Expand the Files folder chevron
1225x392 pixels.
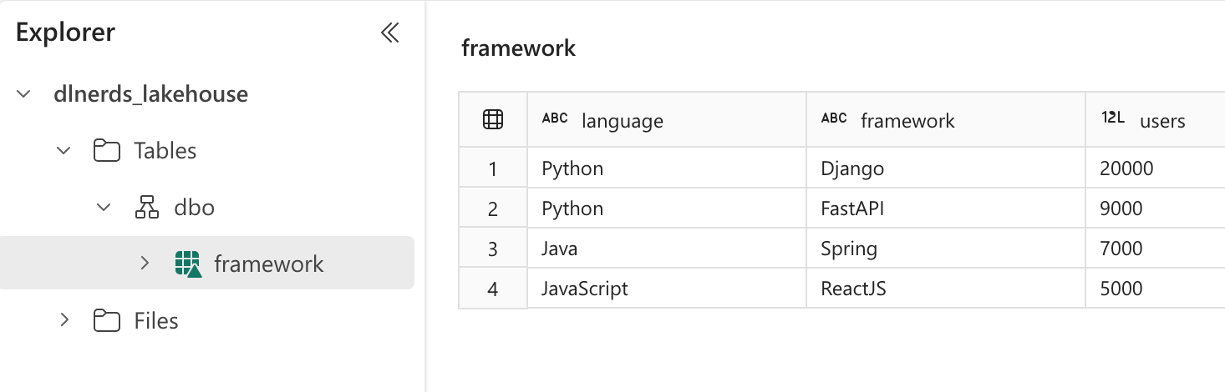pos(64,320)
